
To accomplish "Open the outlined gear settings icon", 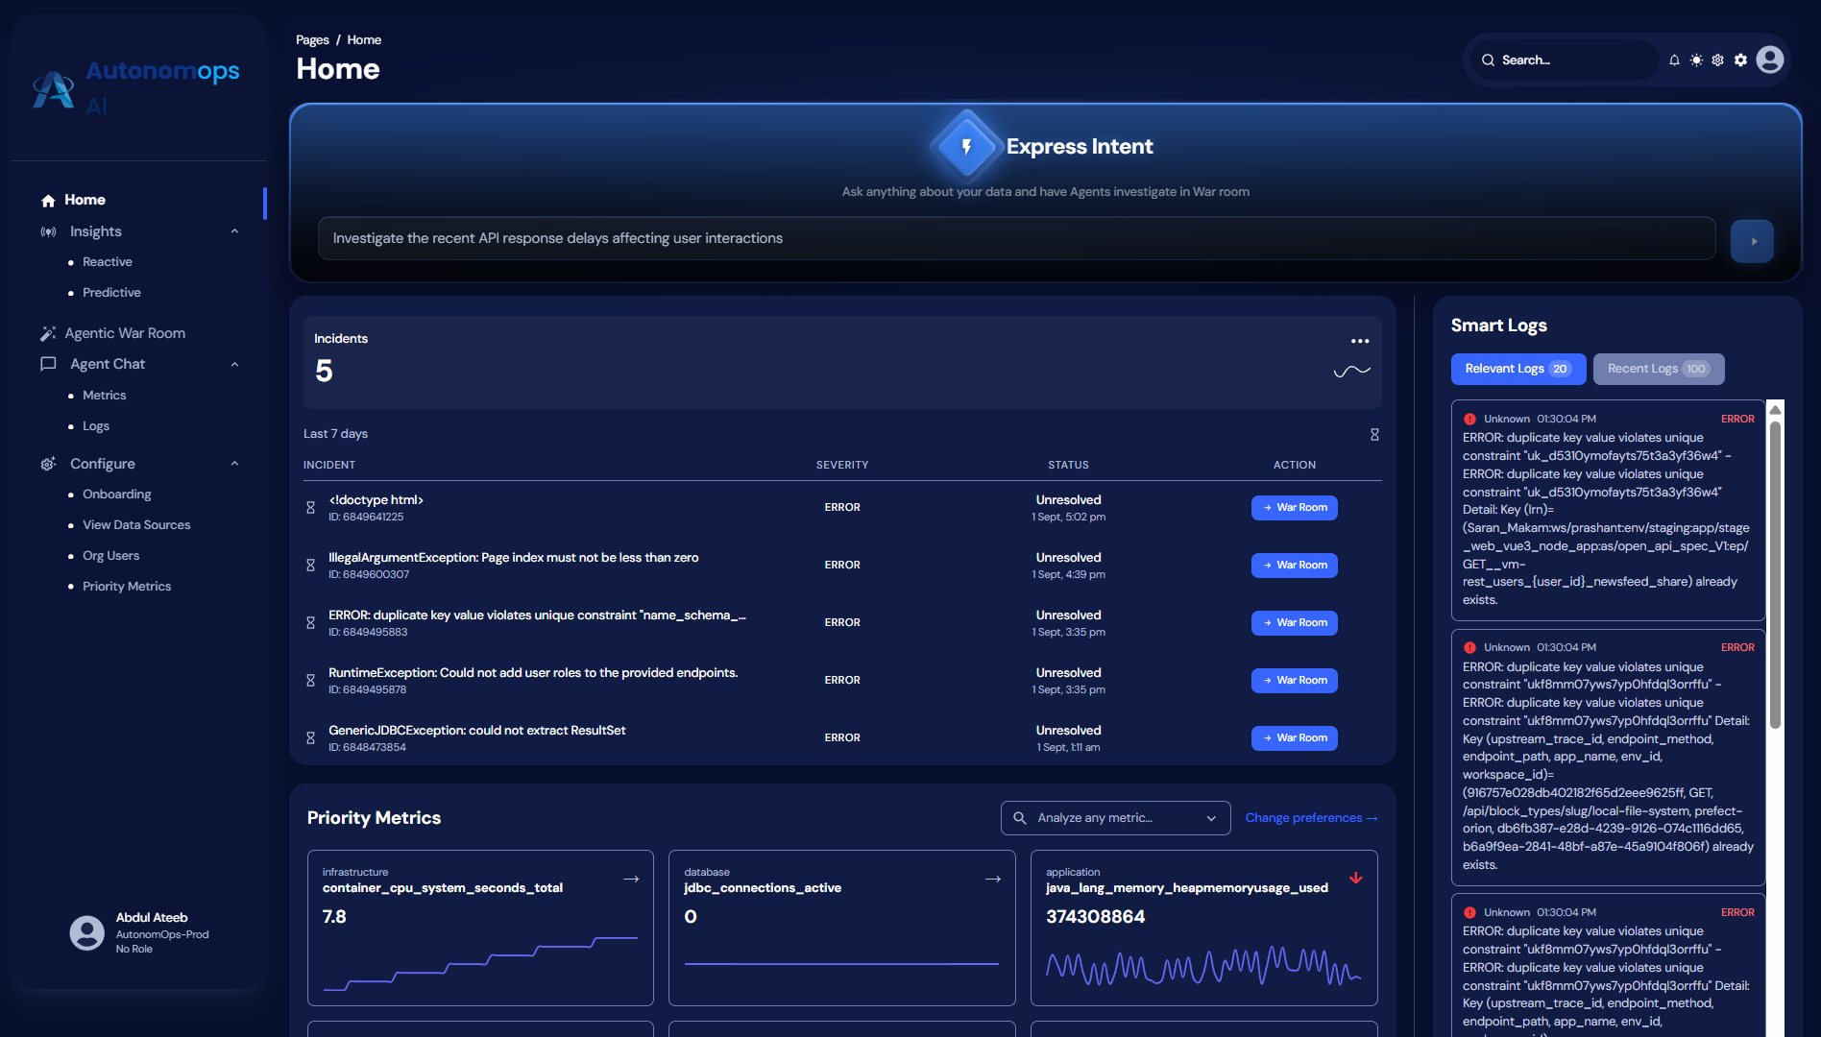I will click(1718, 60).
